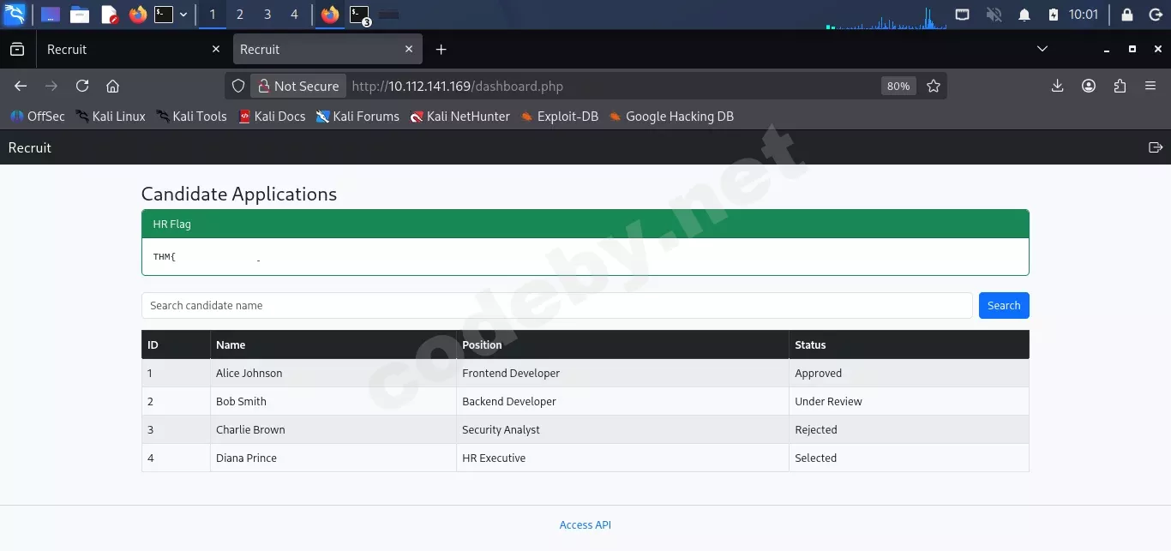The height and width of the screenshot is (551, 1171).
Task: Reset the 80% zoom level
Action: 898,86
